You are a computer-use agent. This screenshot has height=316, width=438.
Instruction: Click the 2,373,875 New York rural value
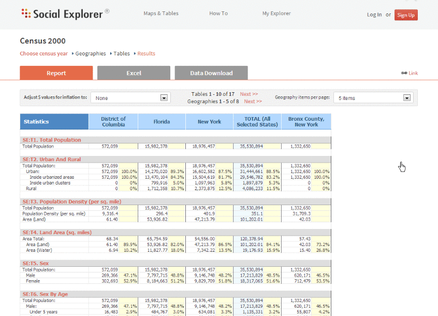[205, 189]
